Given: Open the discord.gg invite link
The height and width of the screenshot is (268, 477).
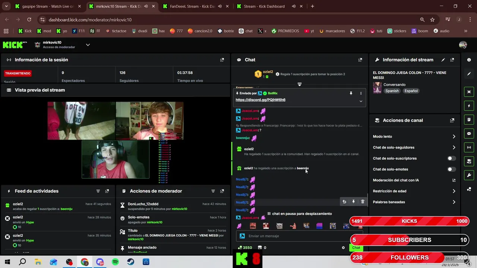Looking at the screenshot, I should point(260,100).
